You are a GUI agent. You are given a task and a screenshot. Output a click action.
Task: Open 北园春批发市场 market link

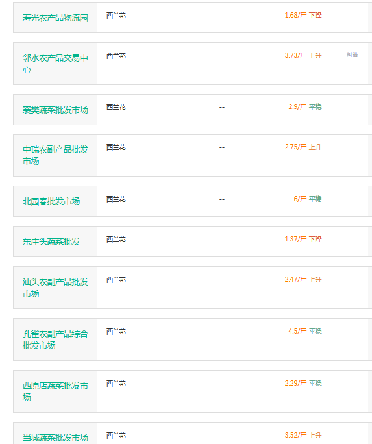pos(51,201)
